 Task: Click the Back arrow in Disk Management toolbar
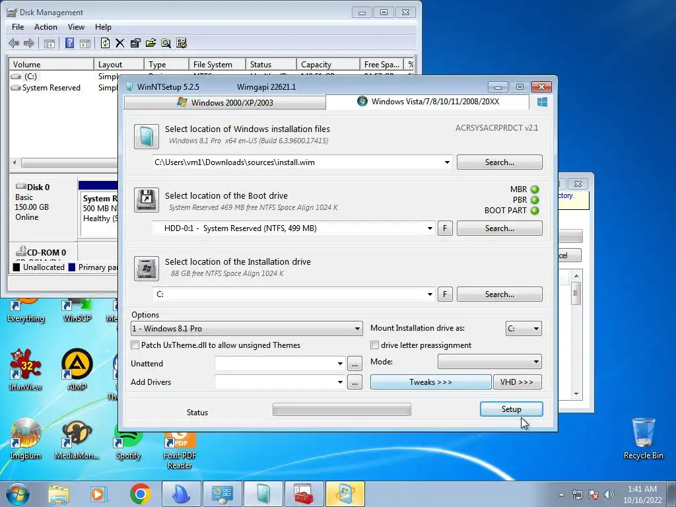(x=14, y=43)
